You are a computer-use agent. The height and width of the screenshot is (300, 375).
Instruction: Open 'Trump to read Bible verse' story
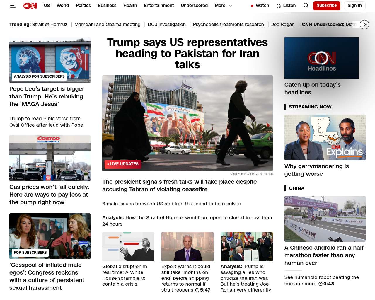pos(46,122)
